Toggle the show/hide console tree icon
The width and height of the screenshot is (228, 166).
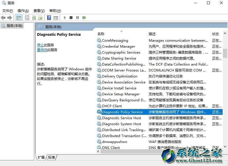click(x=18, y=18)
